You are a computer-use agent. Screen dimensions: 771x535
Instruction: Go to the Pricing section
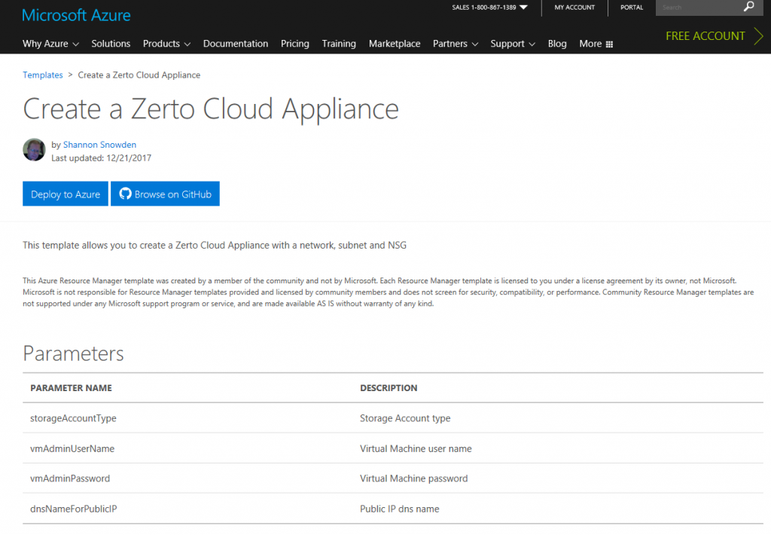[x=295, y=44]
